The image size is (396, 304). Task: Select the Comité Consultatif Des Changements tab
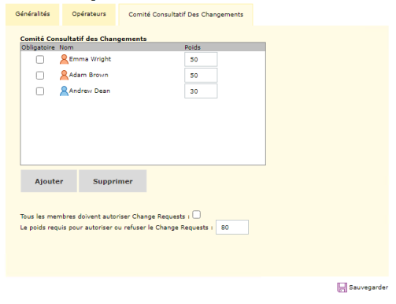coord(186,15)
